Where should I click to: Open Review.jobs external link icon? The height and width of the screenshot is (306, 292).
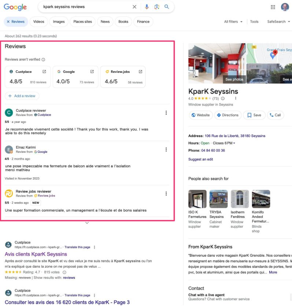pyautogui.click(x=140, y=72)
